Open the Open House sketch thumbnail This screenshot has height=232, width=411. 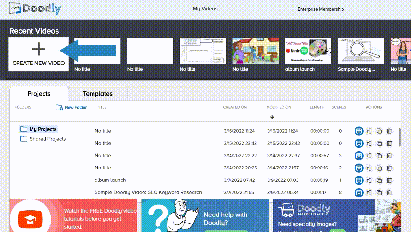[x=203, y=51]
